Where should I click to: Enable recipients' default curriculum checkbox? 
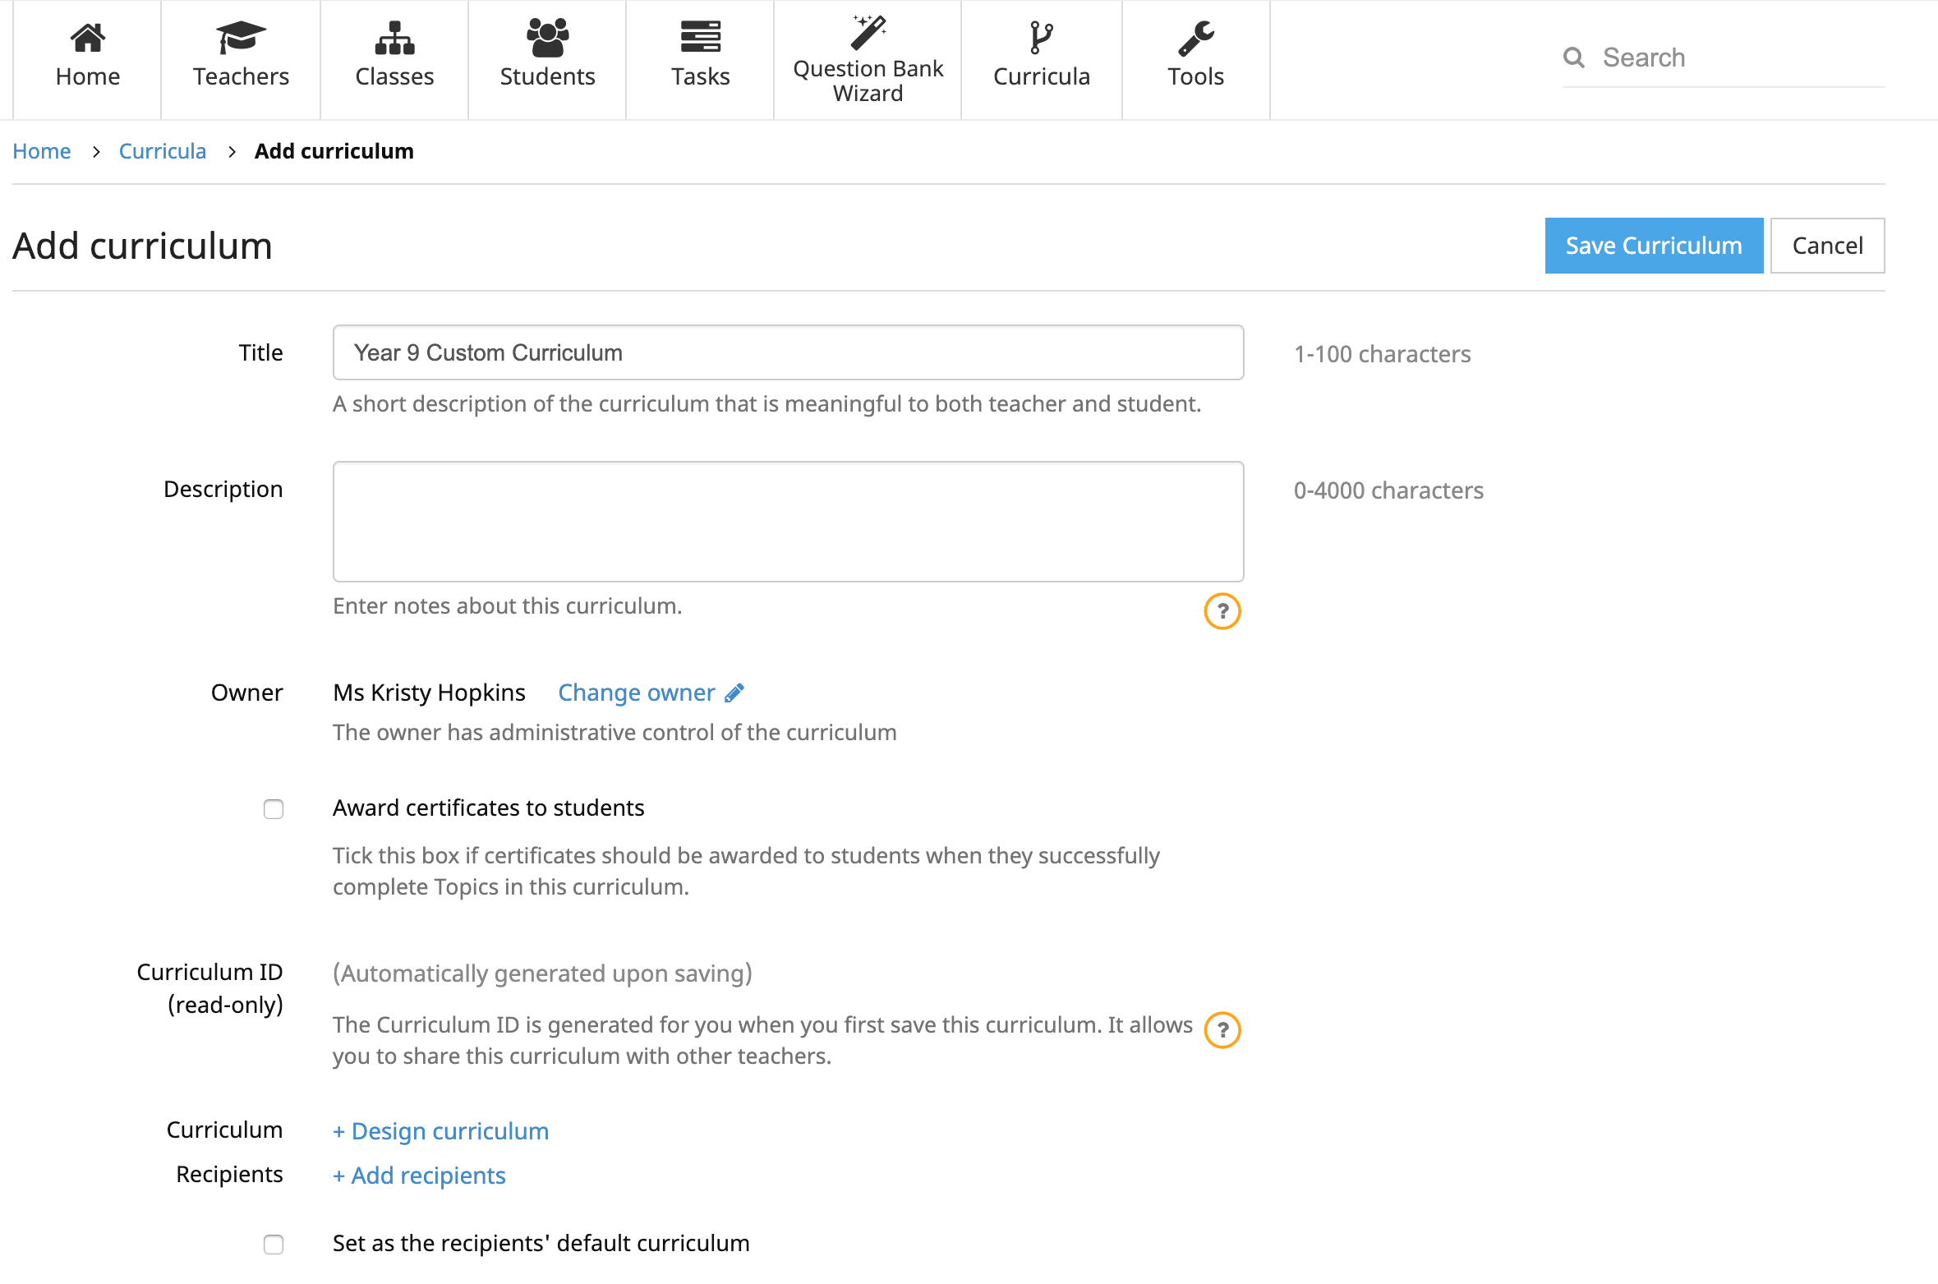[274, 1245]
